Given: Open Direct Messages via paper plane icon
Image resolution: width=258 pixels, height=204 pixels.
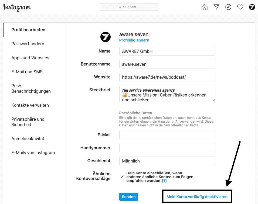Looking at the screenshot, I should coord(216,7).
